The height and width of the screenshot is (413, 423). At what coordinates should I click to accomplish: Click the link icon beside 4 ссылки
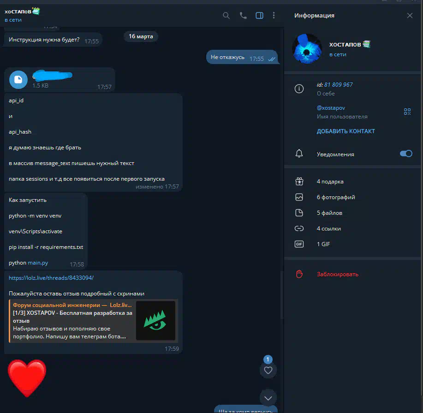click(299, 229)
